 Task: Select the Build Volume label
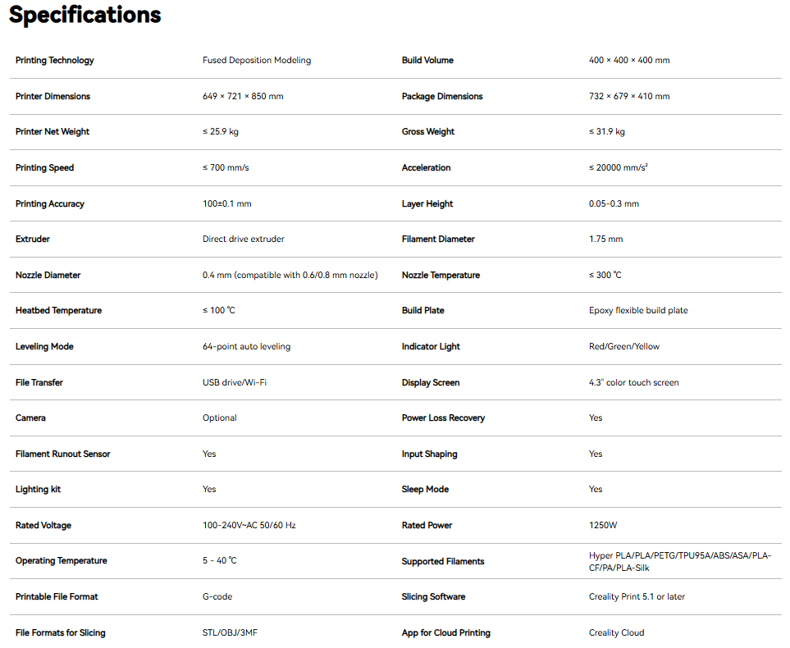click(x=427, y=60)
